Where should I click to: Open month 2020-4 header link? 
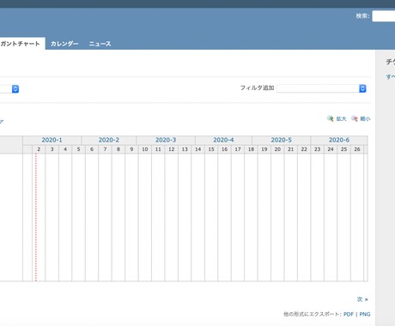click(x=223, y=140)
